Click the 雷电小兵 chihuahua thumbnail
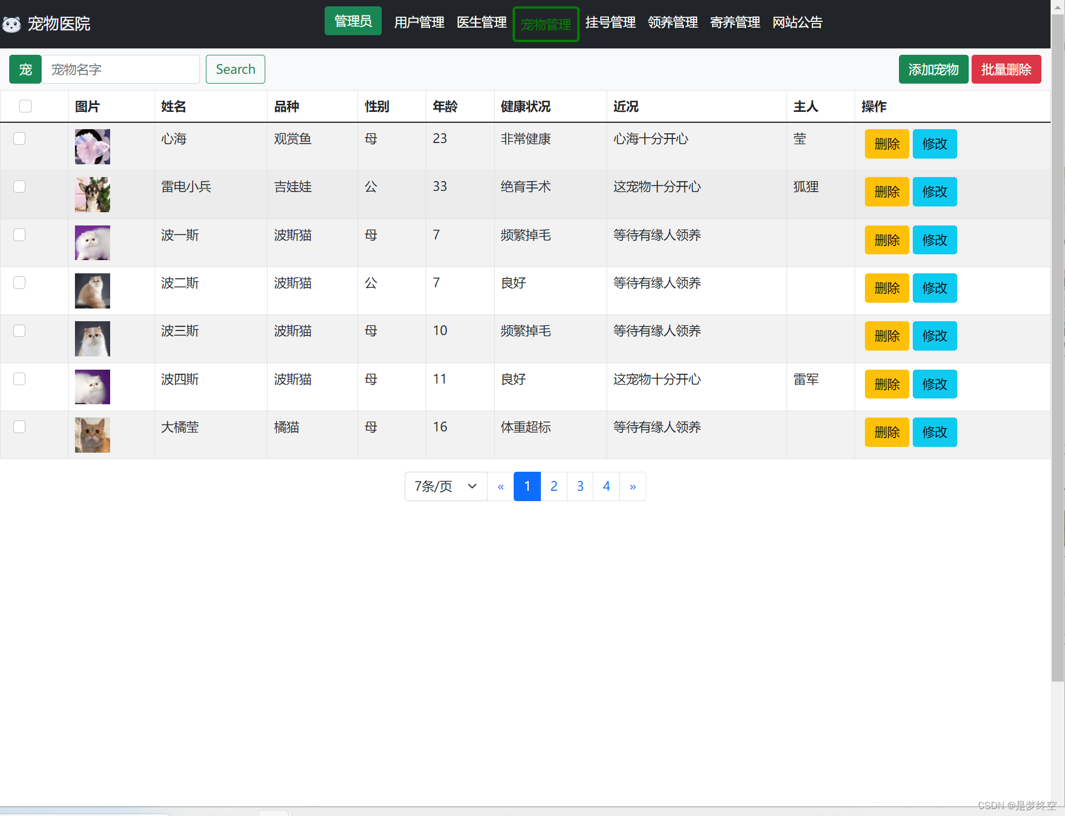 92,194
